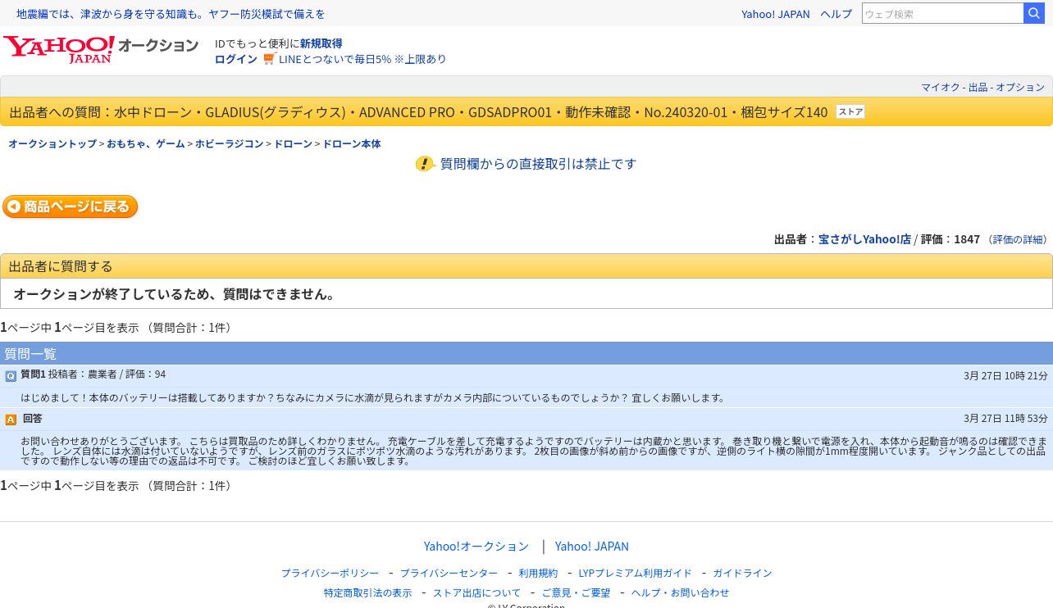The image size is (1053, 608).
Task: Open 出品 menu link
Action: 978,87
